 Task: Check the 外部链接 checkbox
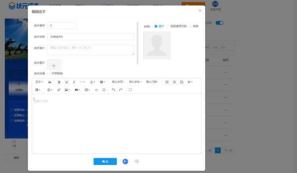(49, 73)
